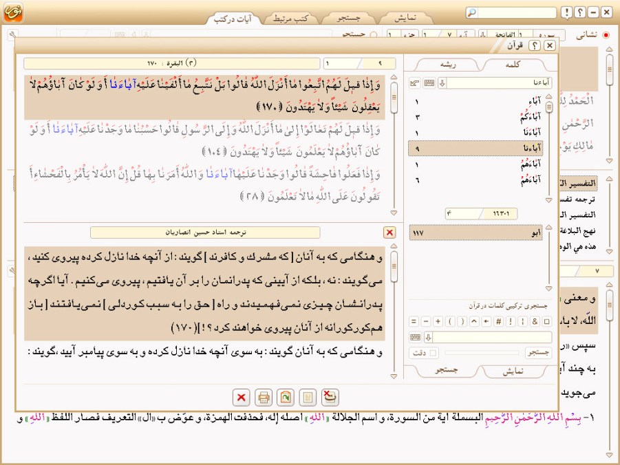This screenshot has width=620, height=465.
Task: Switch to the bottom جستجو tab in the Quran dialog
Action: pyautogui.click(x=447, y=370)
